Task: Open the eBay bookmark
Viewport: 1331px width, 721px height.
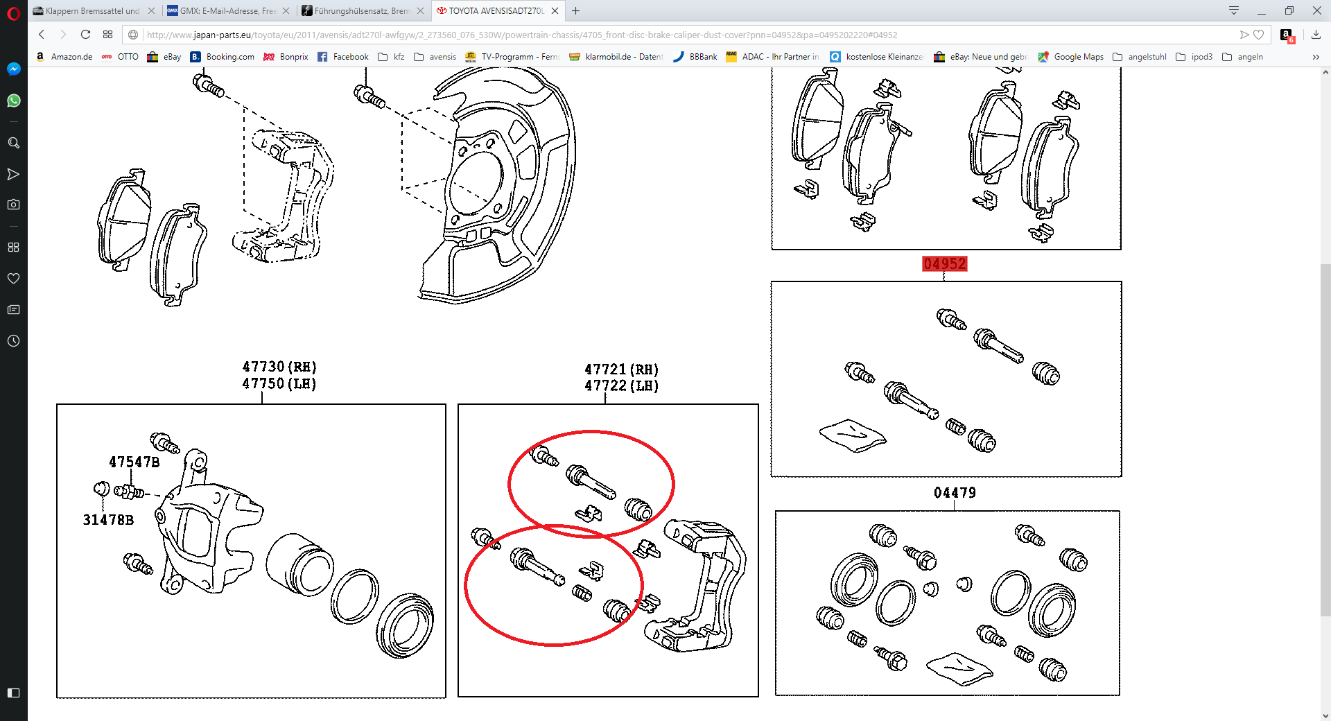Action: pyautogui.click(x=164, y=57)
